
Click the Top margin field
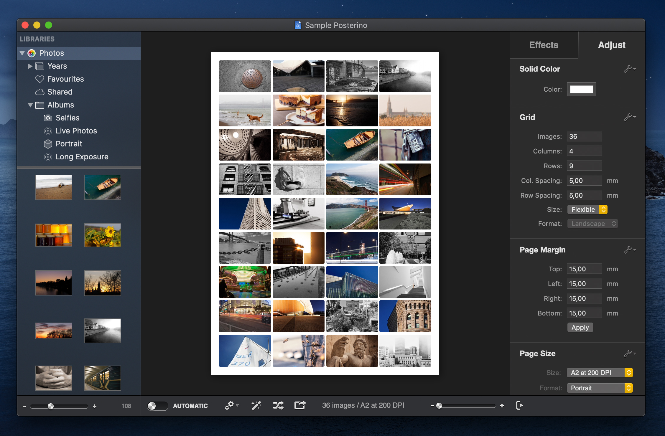[x=584, y=269]
